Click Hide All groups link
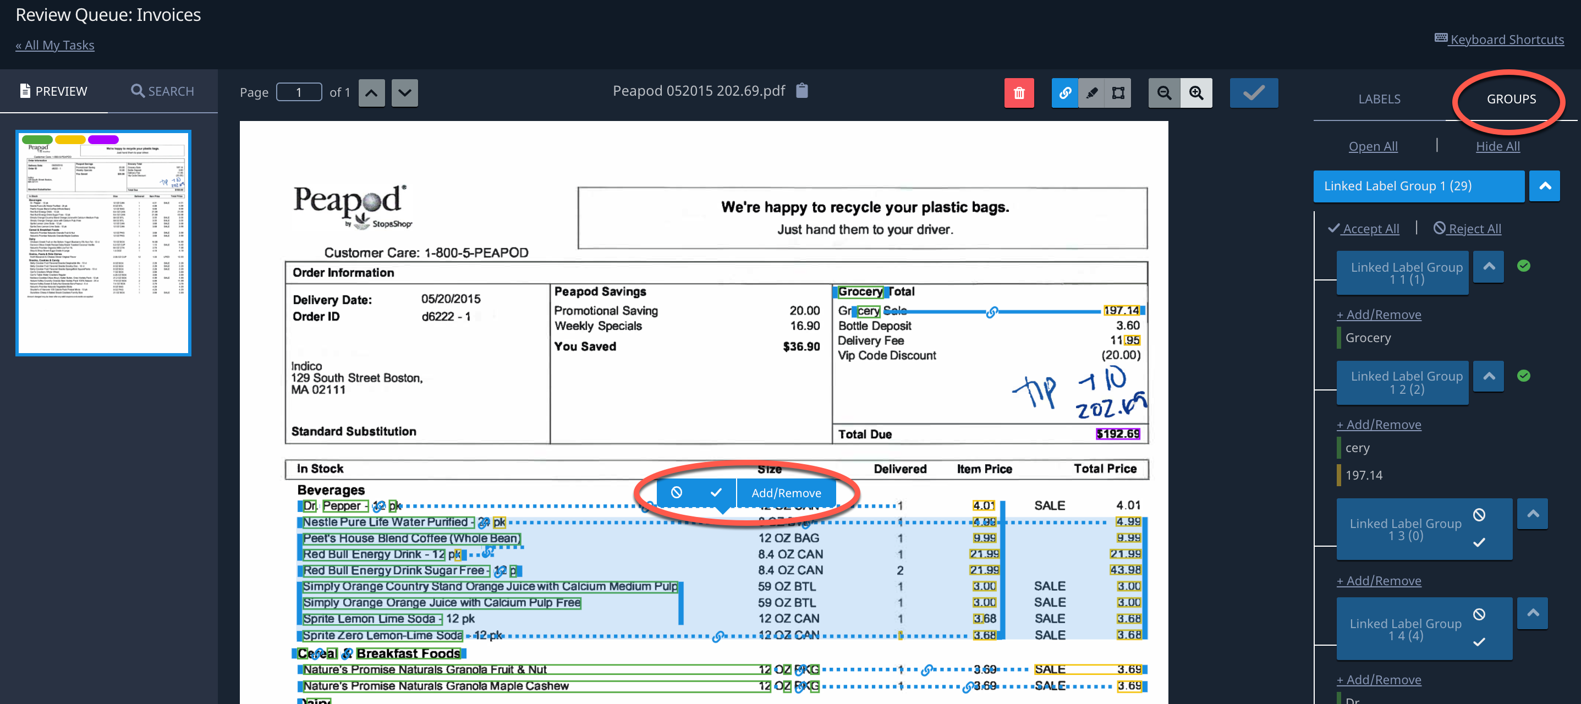The width and height of the screenshot is (1581, 704). (1497, 146)
